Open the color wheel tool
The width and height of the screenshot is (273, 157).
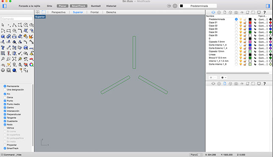31,65
